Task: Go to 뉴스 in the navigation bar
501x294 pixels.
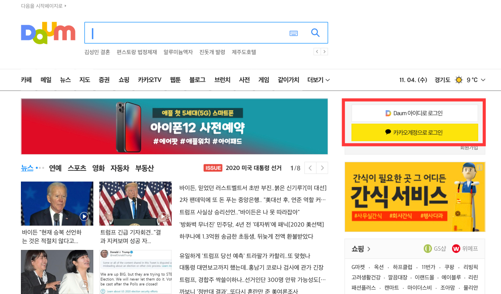Action: [x=65, y=80]
